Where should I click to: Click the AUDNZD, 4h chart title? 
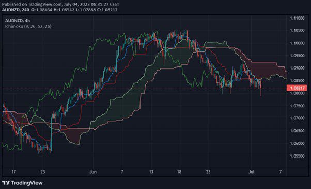point(18,21)
